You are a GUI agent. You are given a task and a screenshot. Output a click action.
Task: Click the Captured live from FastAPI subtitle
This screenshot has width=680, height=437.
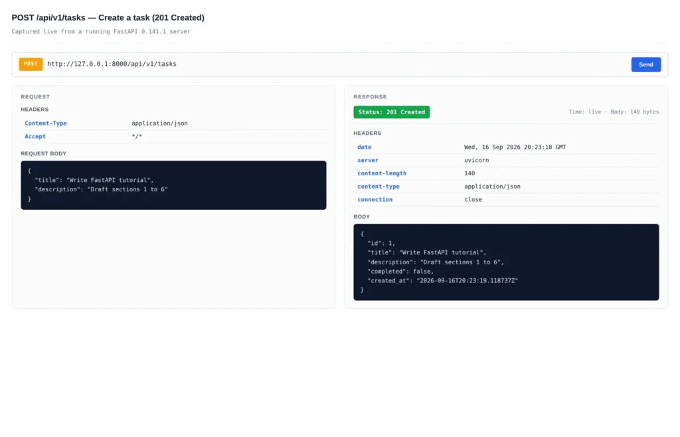101,32
